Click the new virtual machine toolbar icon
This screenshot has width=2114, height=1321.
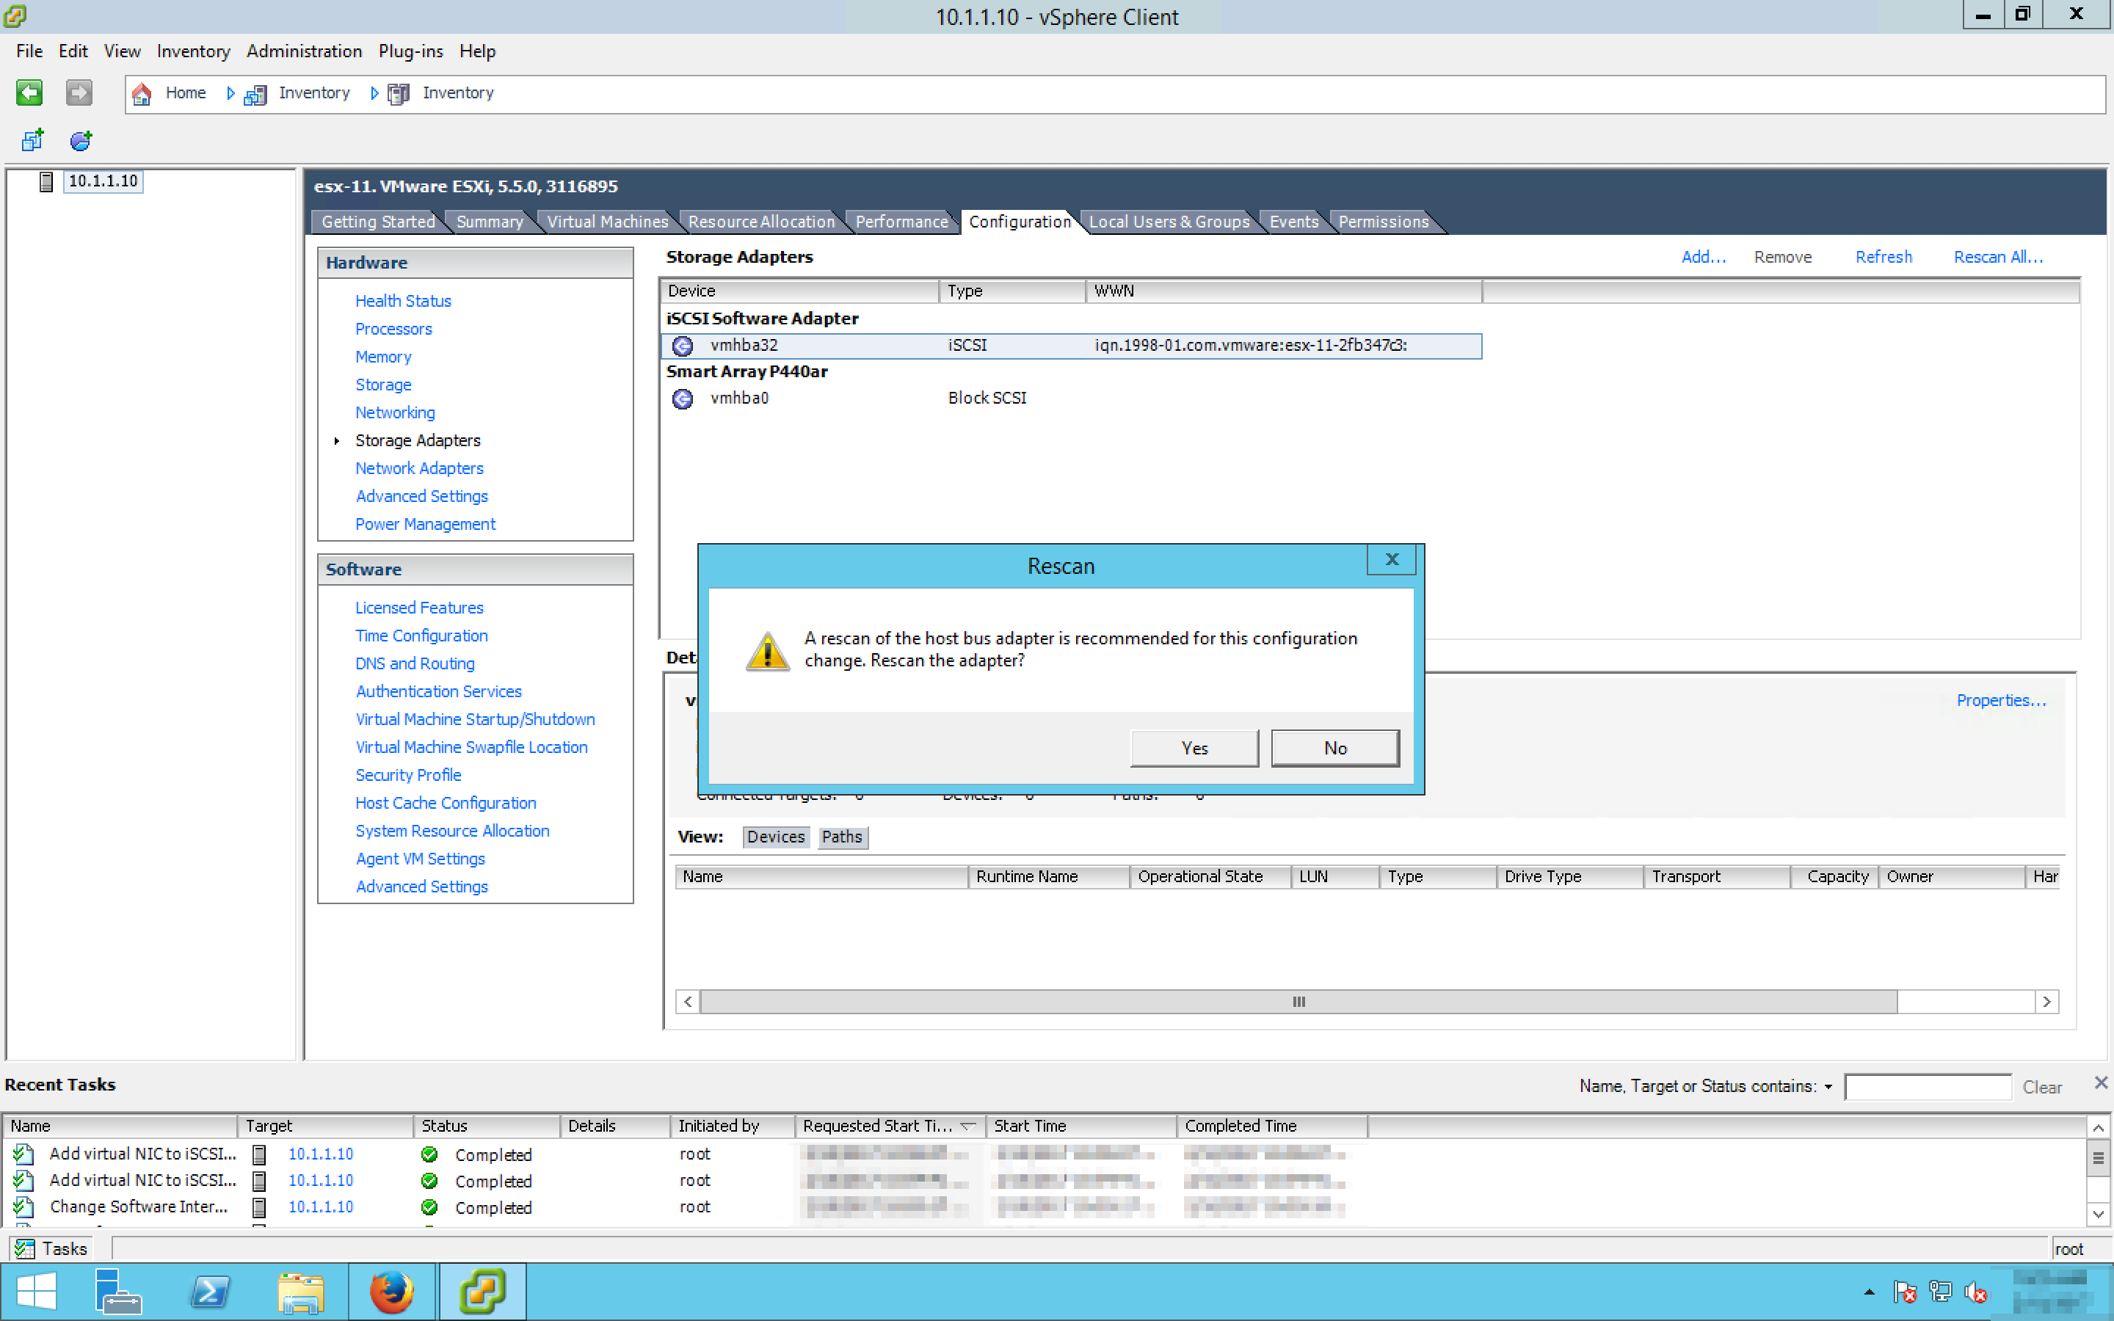(x=32, y=139)
